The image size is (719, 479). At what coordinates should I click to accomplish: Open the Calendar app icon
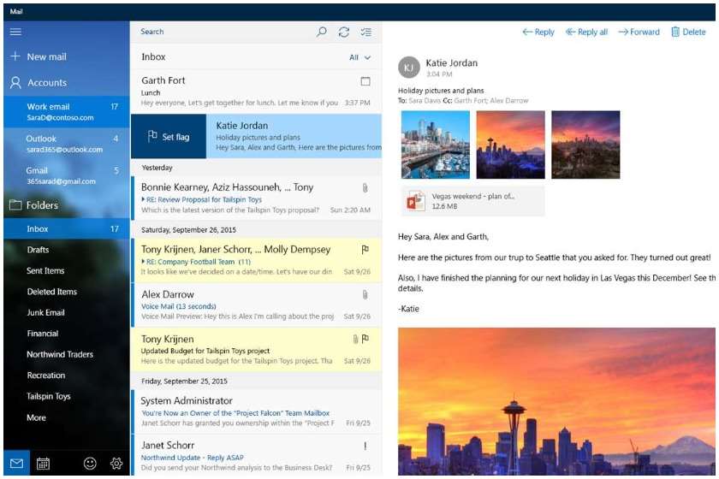coord(43,464)
